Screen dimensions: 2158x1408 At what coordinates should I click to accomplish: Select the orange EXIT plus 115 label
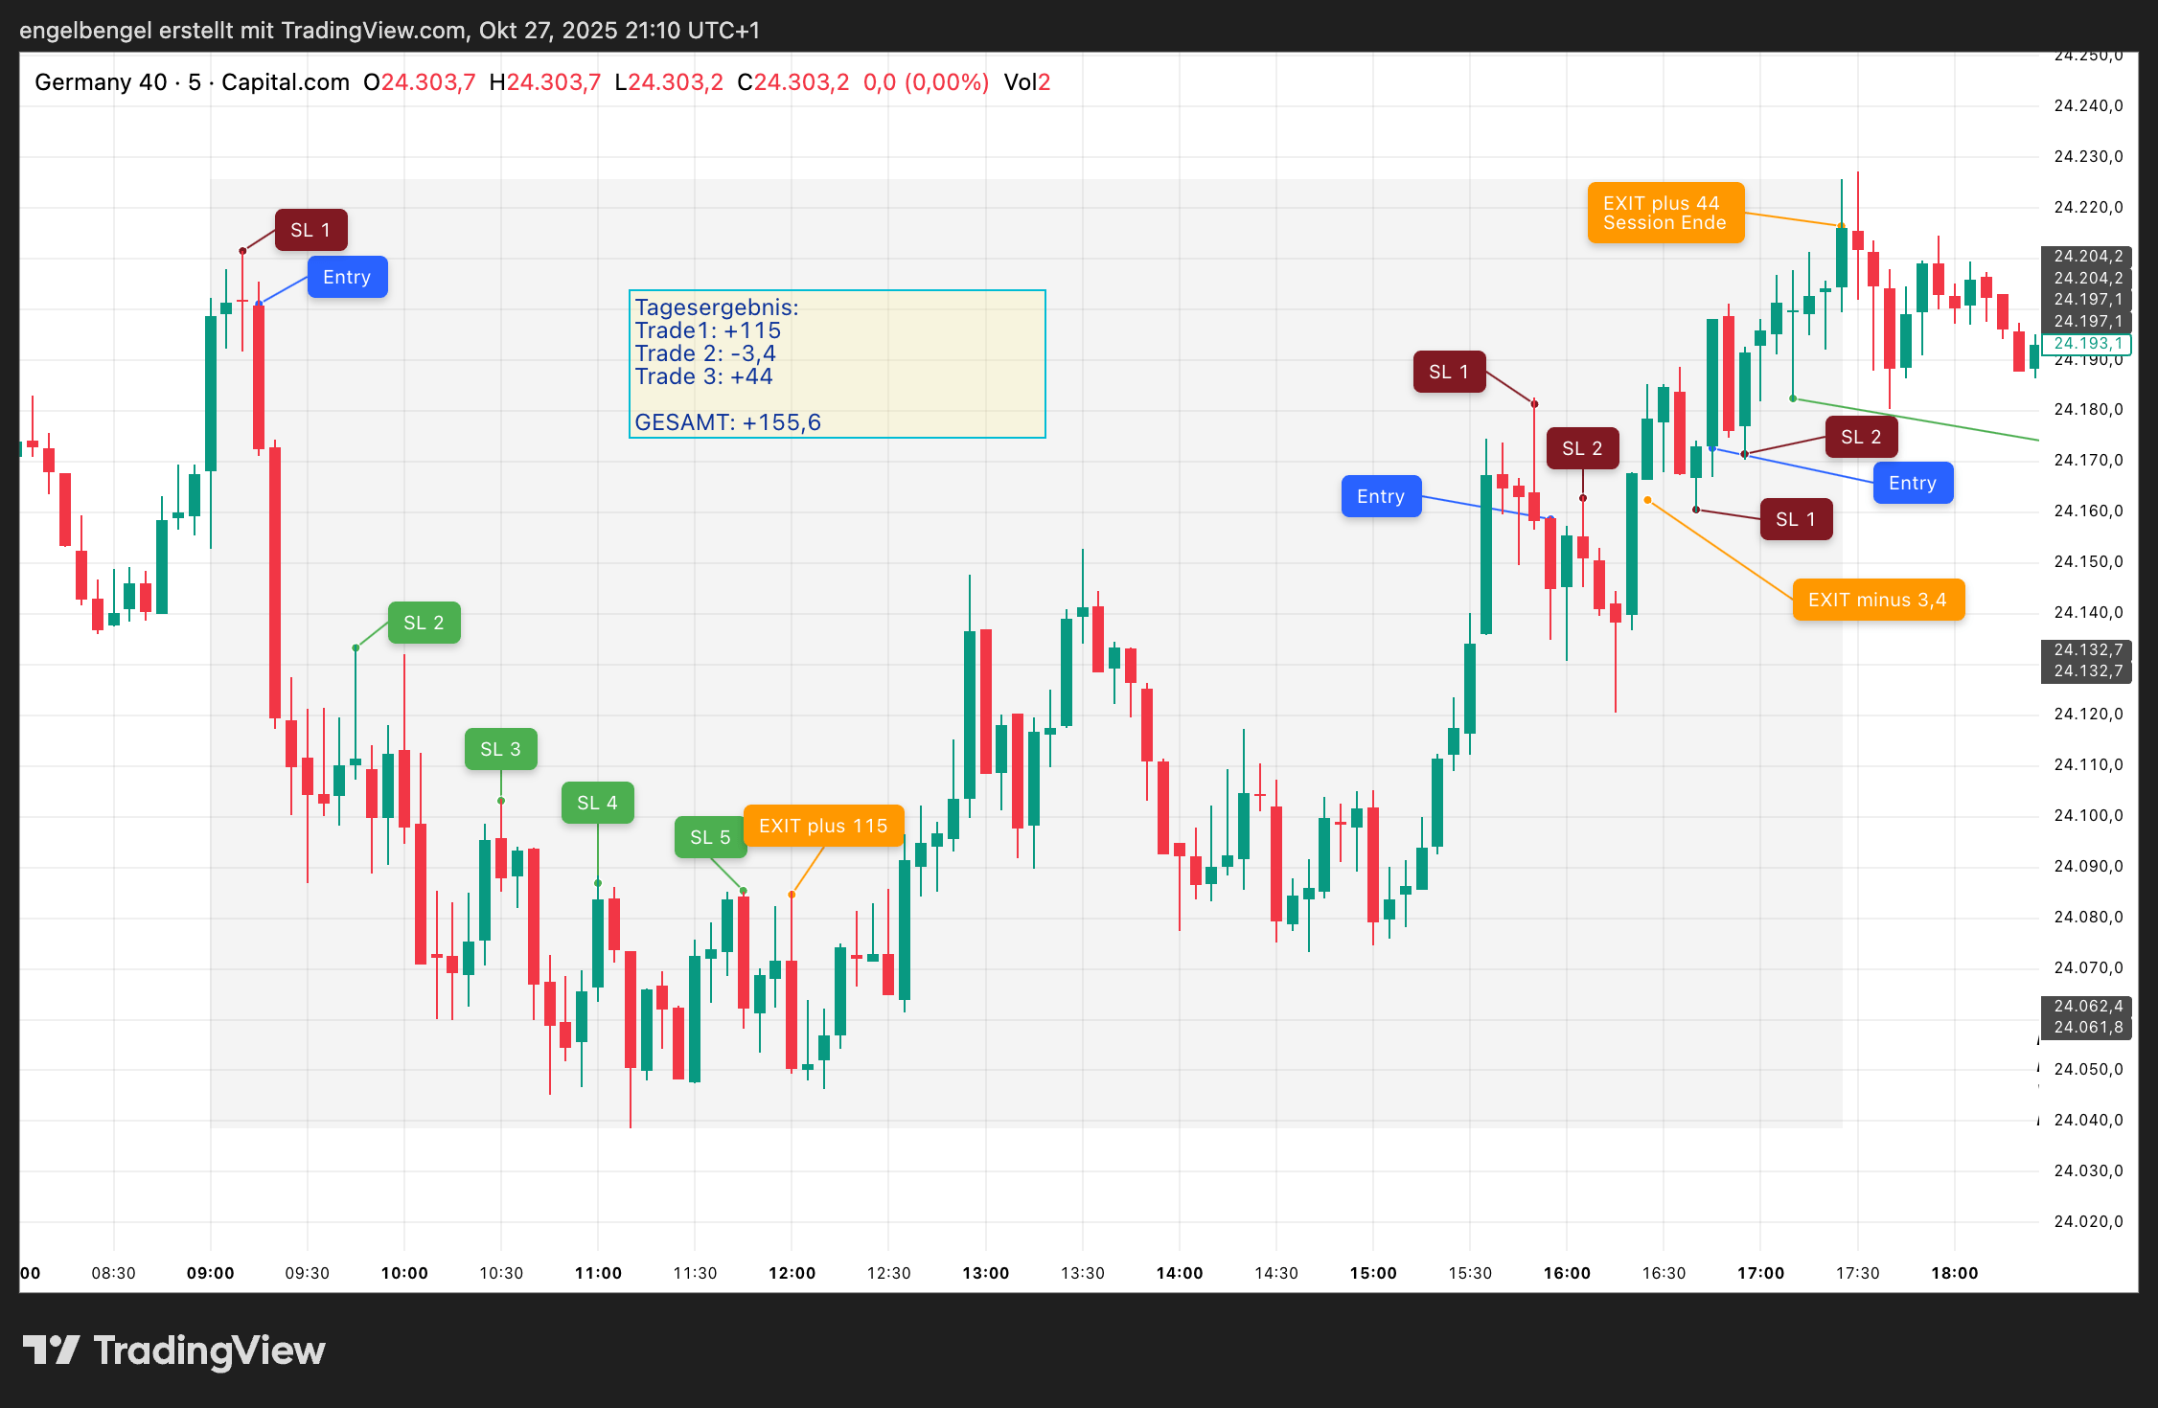(x=823, y=826)
